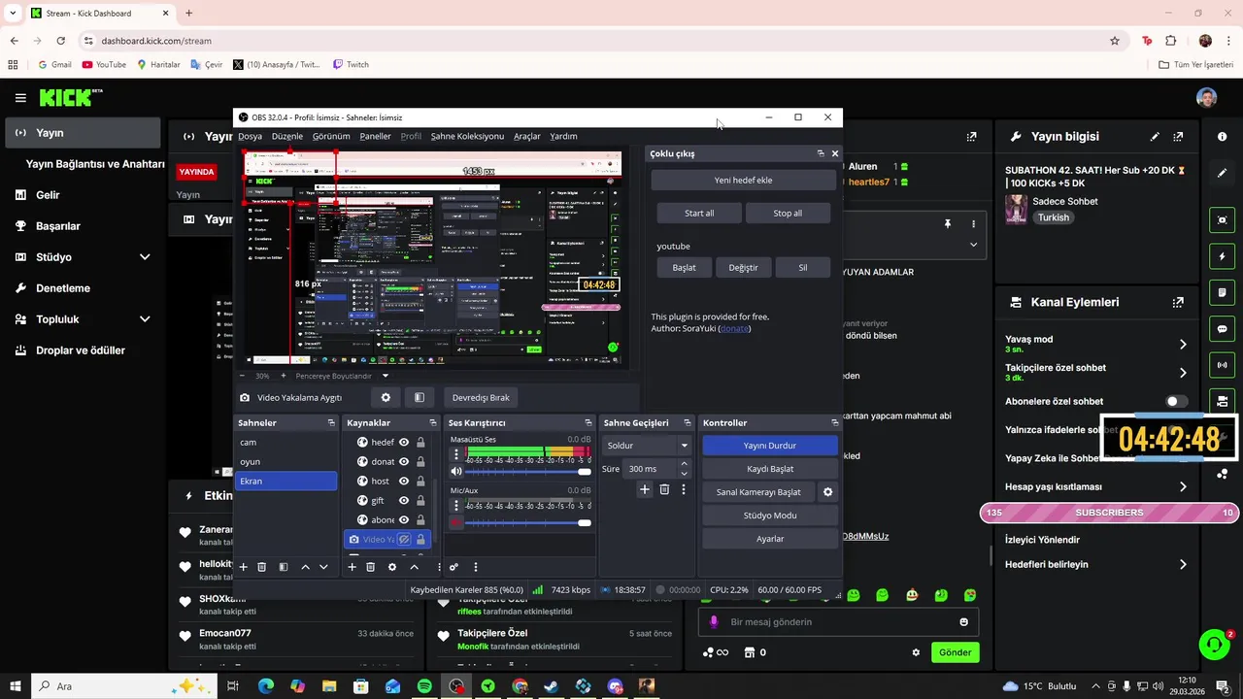Click Start all in Çoklu çıkış
The width and height of the screenshot is (1243, 699).
[x=699, y=214]
